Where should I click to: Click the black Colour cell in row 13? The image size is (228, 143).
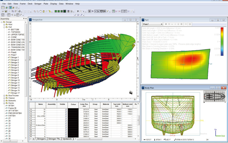pos(74,109)
